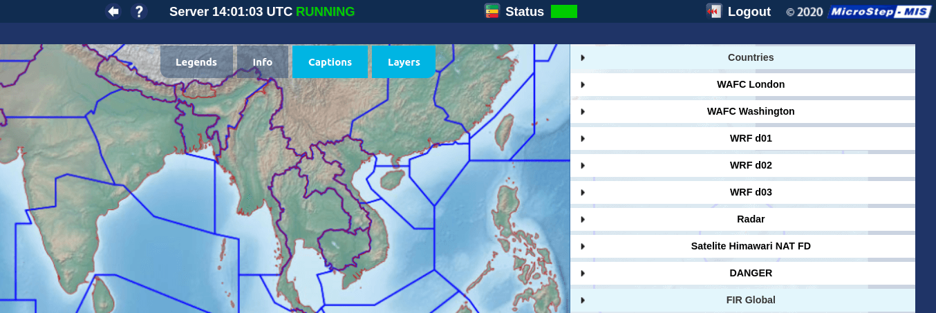
Task: Expand the Radar layer group arrow
Action: 583,220
